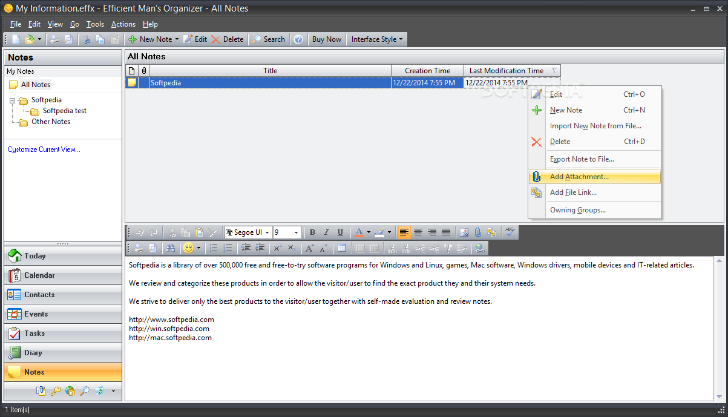The image size is (728, 417).
Task: Apply numbered list formatting
Action: tap(228, 248)
